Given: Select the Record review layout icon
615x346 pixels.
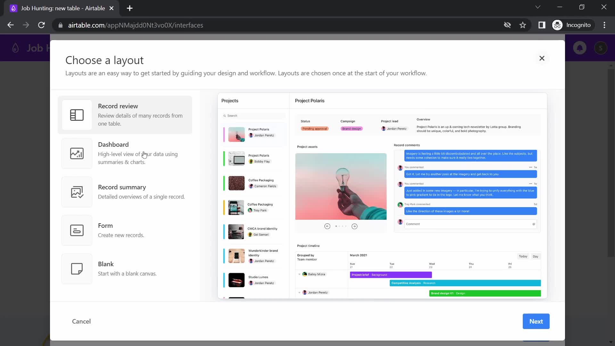Looking at the screenshot, I should 77,115.
